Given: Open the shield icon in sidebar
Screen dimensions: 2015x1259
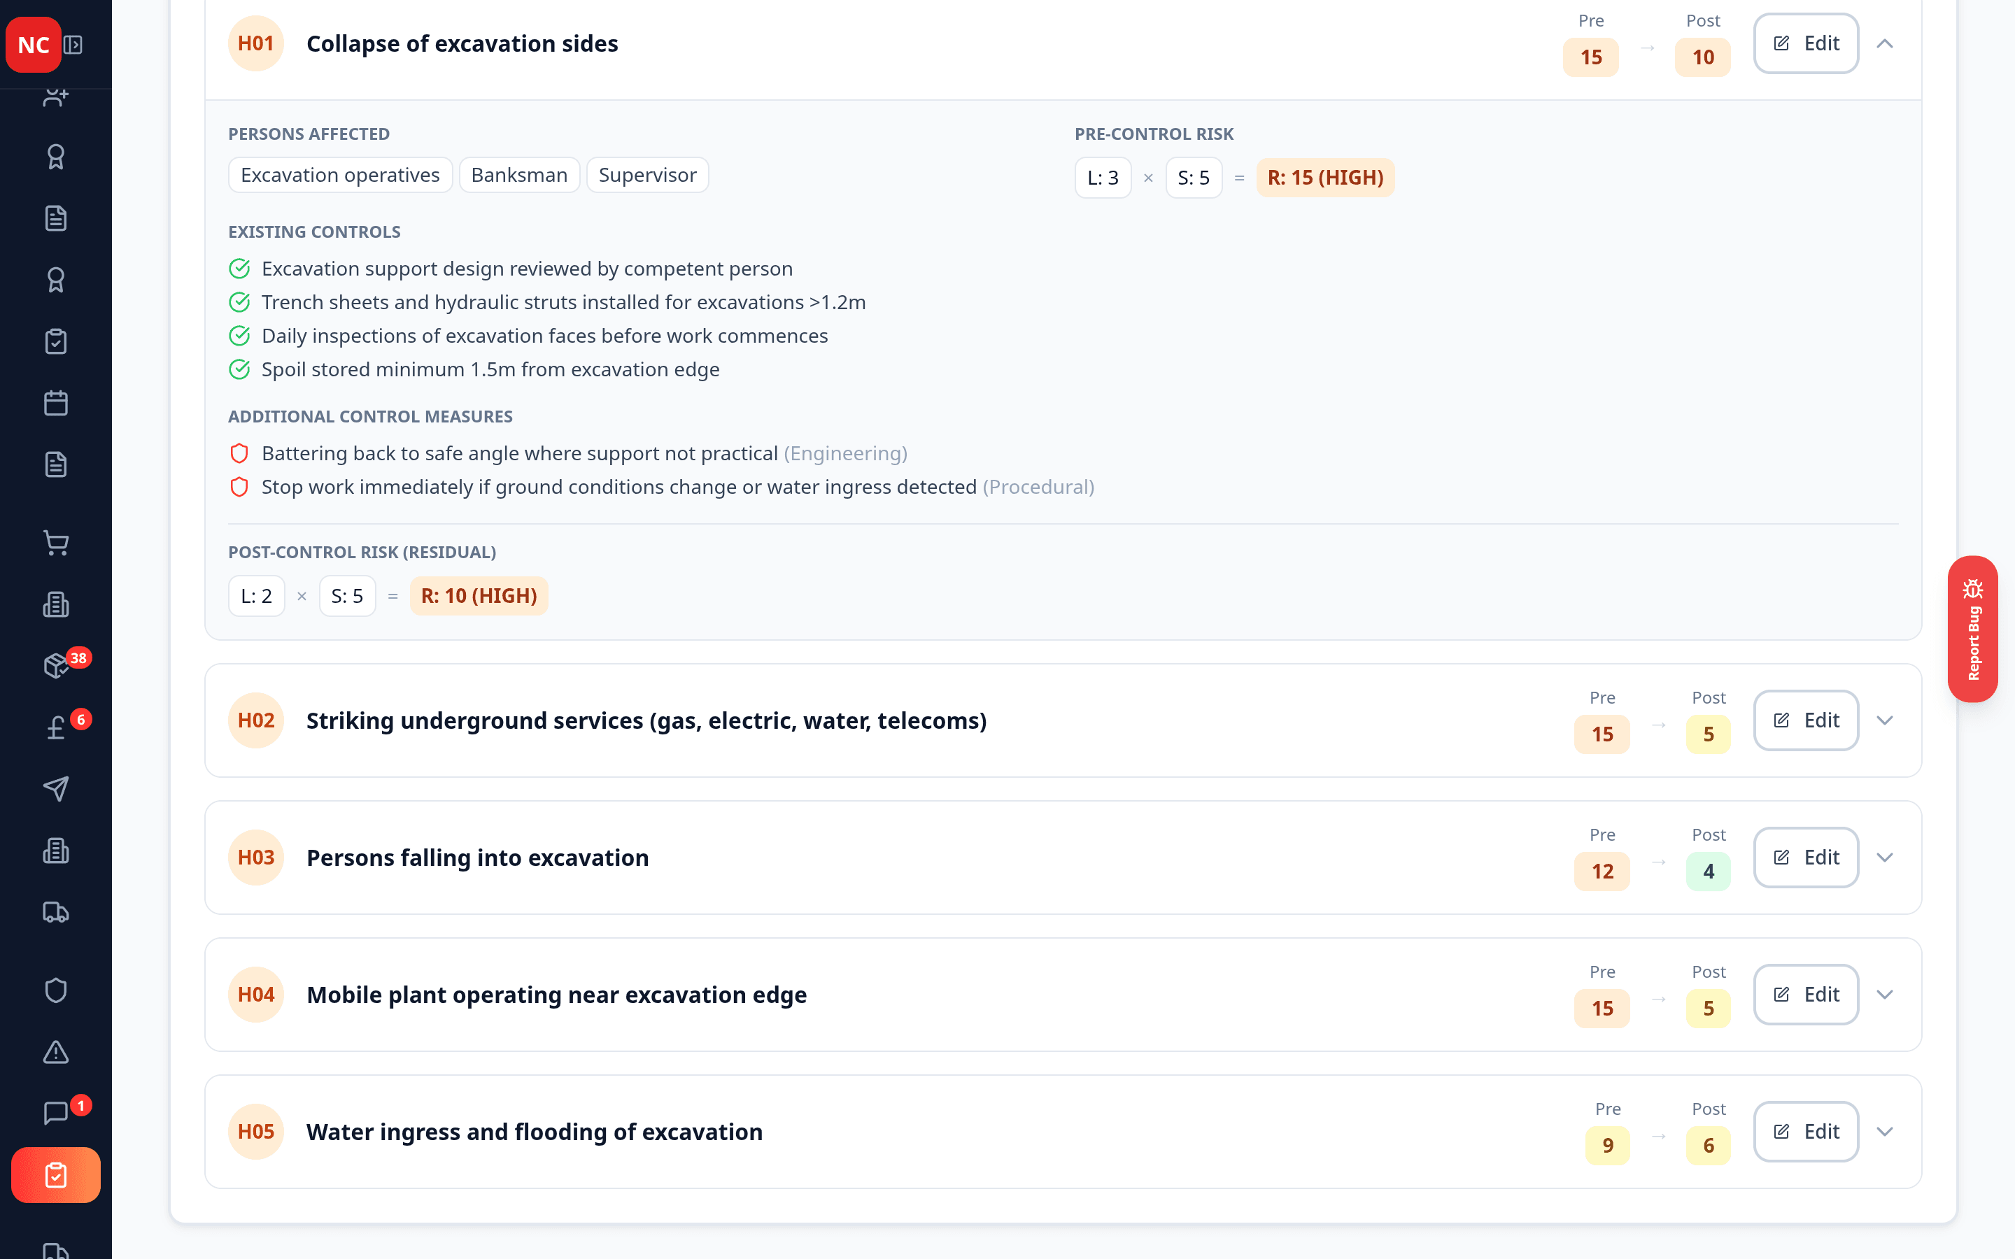Looking at the screenshot, I should [x=56, y=990].
